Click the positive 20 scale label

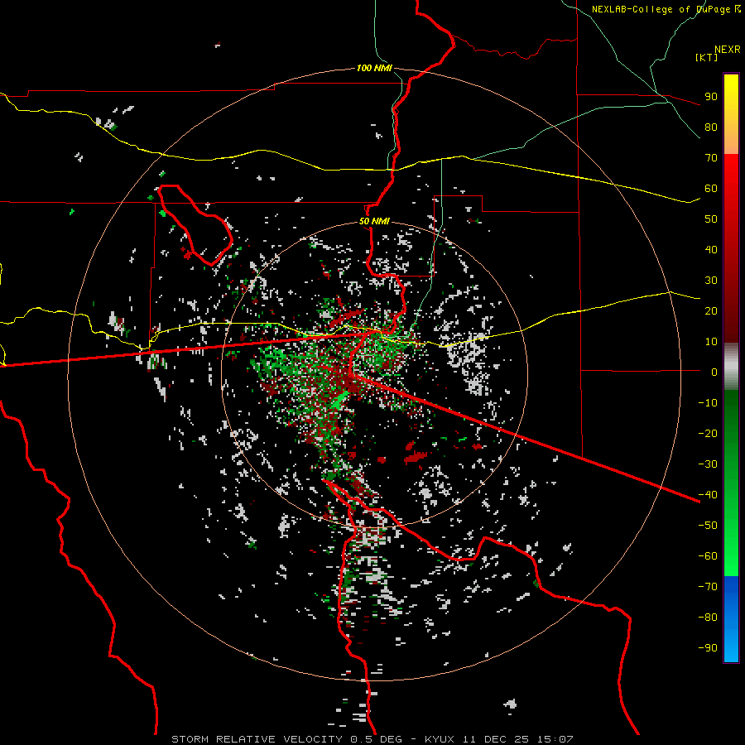point(711,310)
